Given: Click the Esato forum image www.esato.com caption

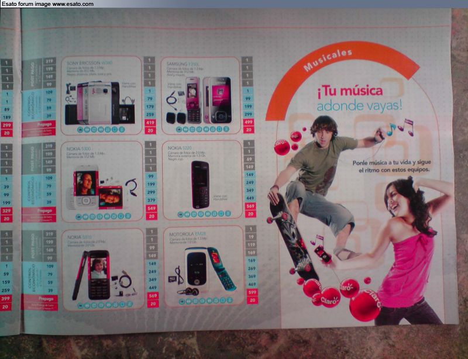Looking at the screenshot, I should [48, 4].
